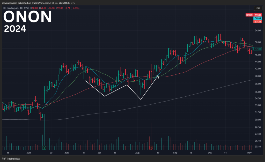This screenshot has height=162, width=265.
Task: Click the C59.88 close value
Action: coord(59,8)
